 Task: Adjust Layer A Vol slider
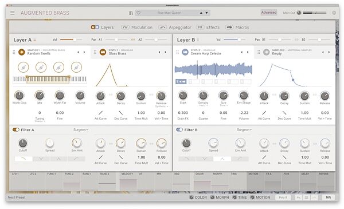tap(71, 40)
